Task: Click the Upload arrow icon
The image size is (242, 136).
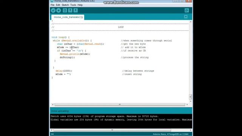Action: 59,10
